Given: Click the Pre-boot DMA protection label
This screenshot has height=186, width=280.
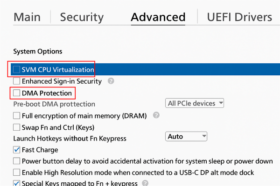Looking at the screenshot, I should pyautogui.click(x=54, y=104).
